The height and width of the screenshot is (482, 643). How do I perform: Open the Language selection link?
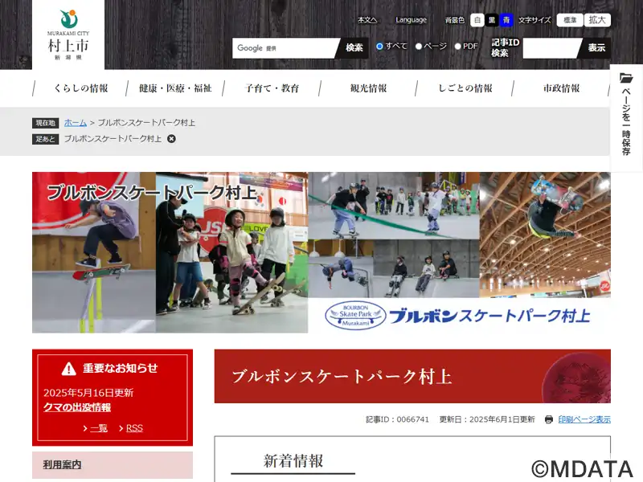(x=411, y=19)
